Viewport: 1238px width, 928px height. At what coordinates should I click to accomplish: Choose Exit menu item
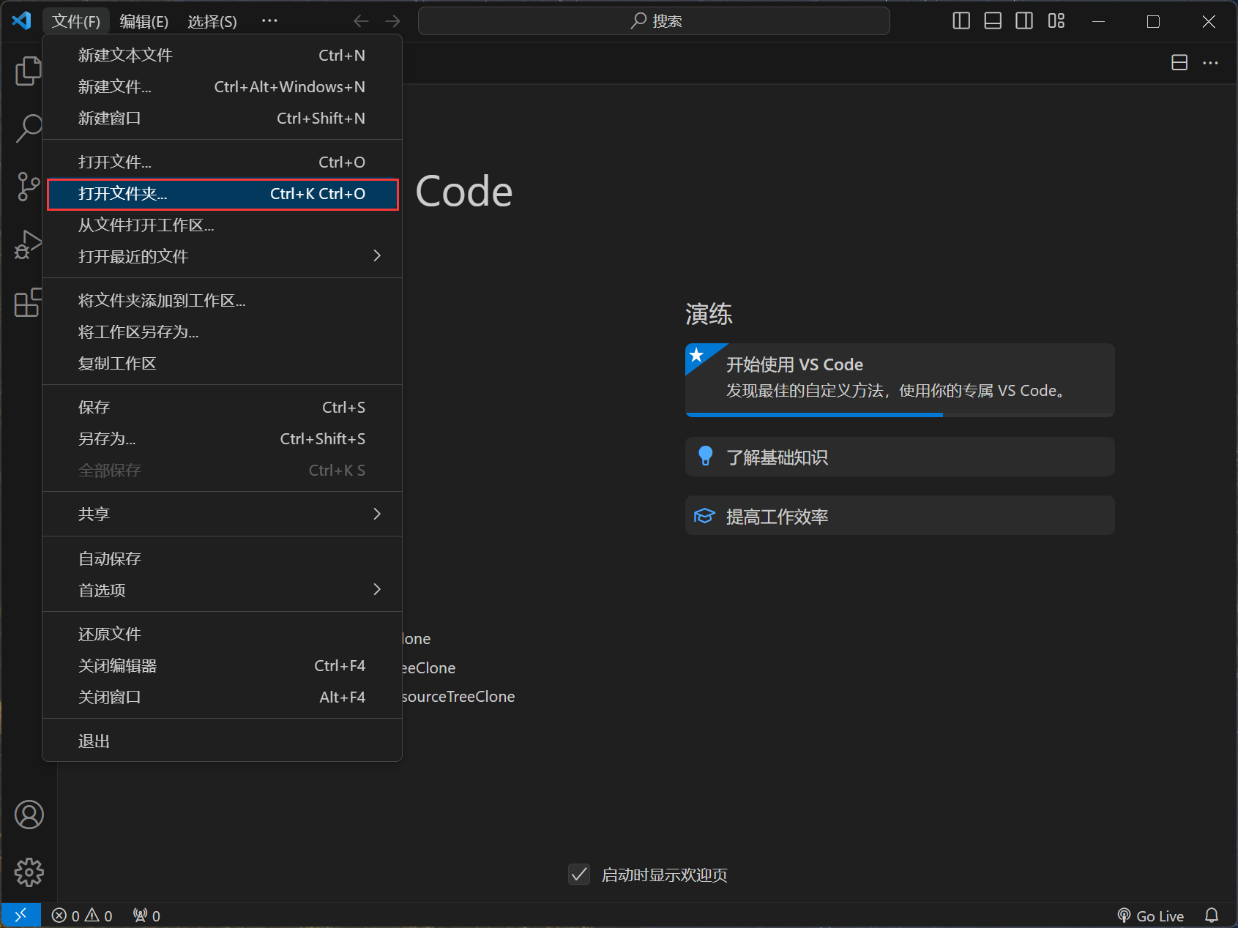[x=223, y=741]
